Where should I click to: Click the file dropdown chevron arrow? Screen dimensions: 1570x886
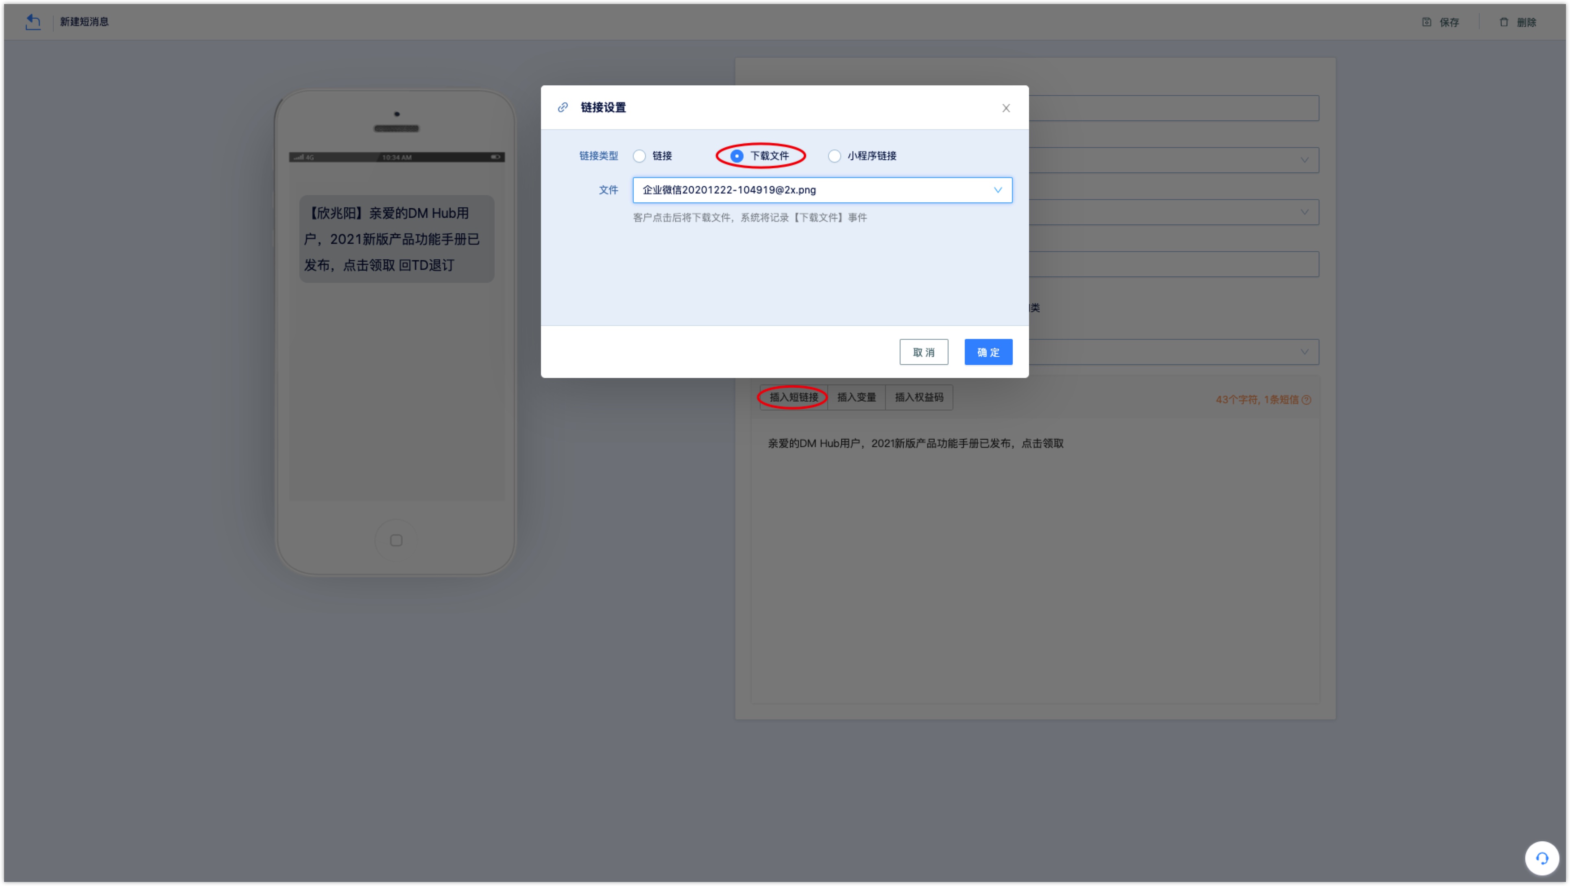[998, 190]
